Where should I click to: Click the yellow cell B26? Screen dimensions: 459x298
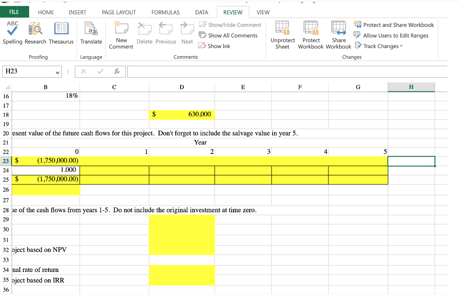[x=46, y=190]
